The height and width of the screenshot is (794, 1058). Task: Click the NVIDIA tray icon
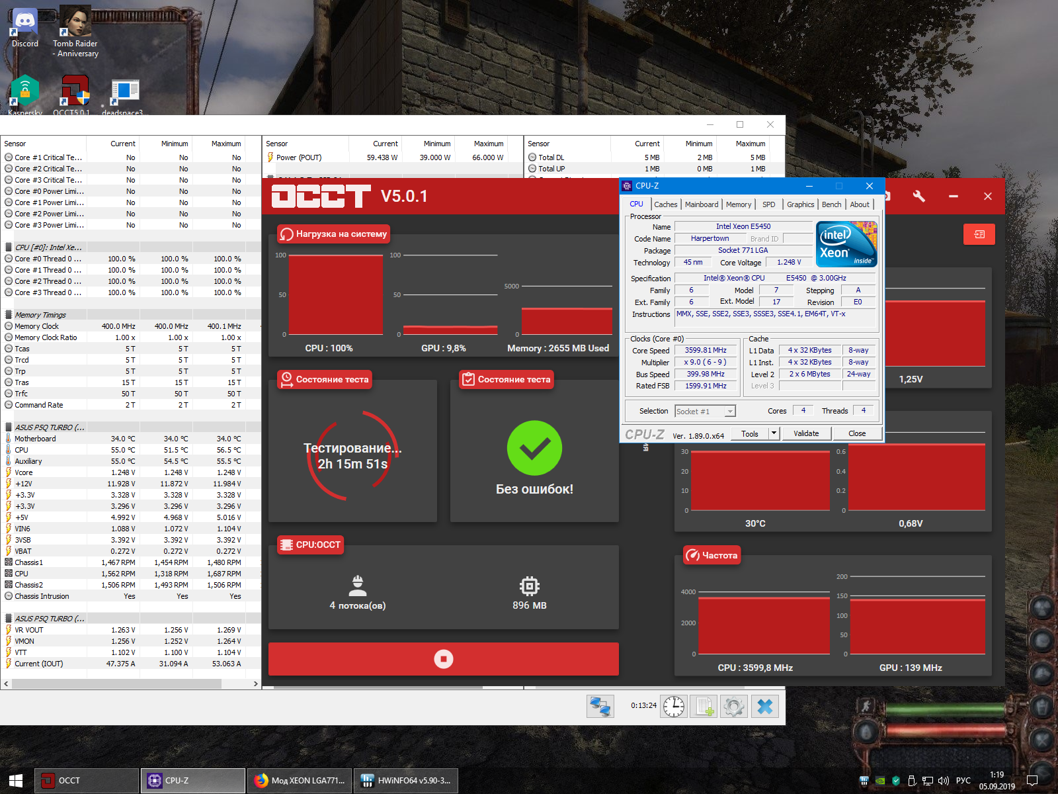(880, 781)
